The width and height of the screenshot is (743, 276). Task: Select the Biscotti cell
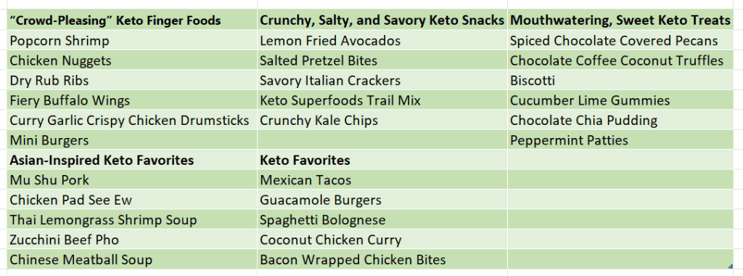click(x=621, y=81)
